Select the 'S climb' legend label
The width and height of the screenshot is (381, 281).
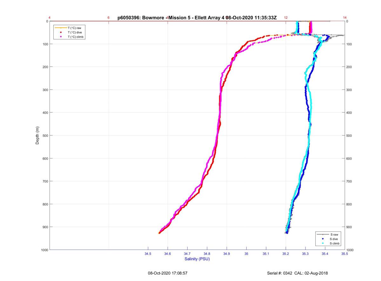pyautogui.click(x=335, y=243)
